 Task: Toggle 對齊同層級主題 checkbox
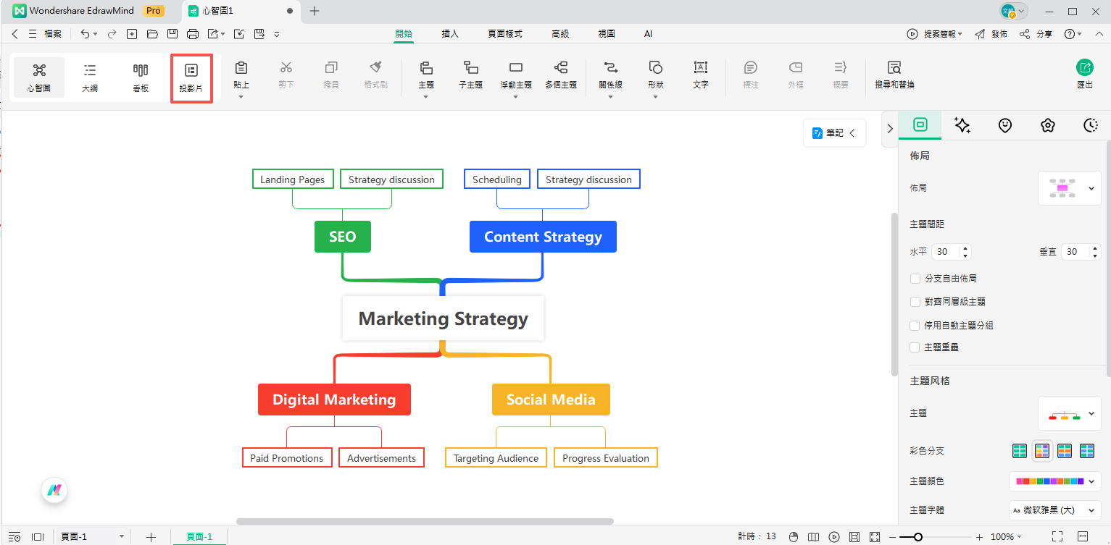click(915, 302)
